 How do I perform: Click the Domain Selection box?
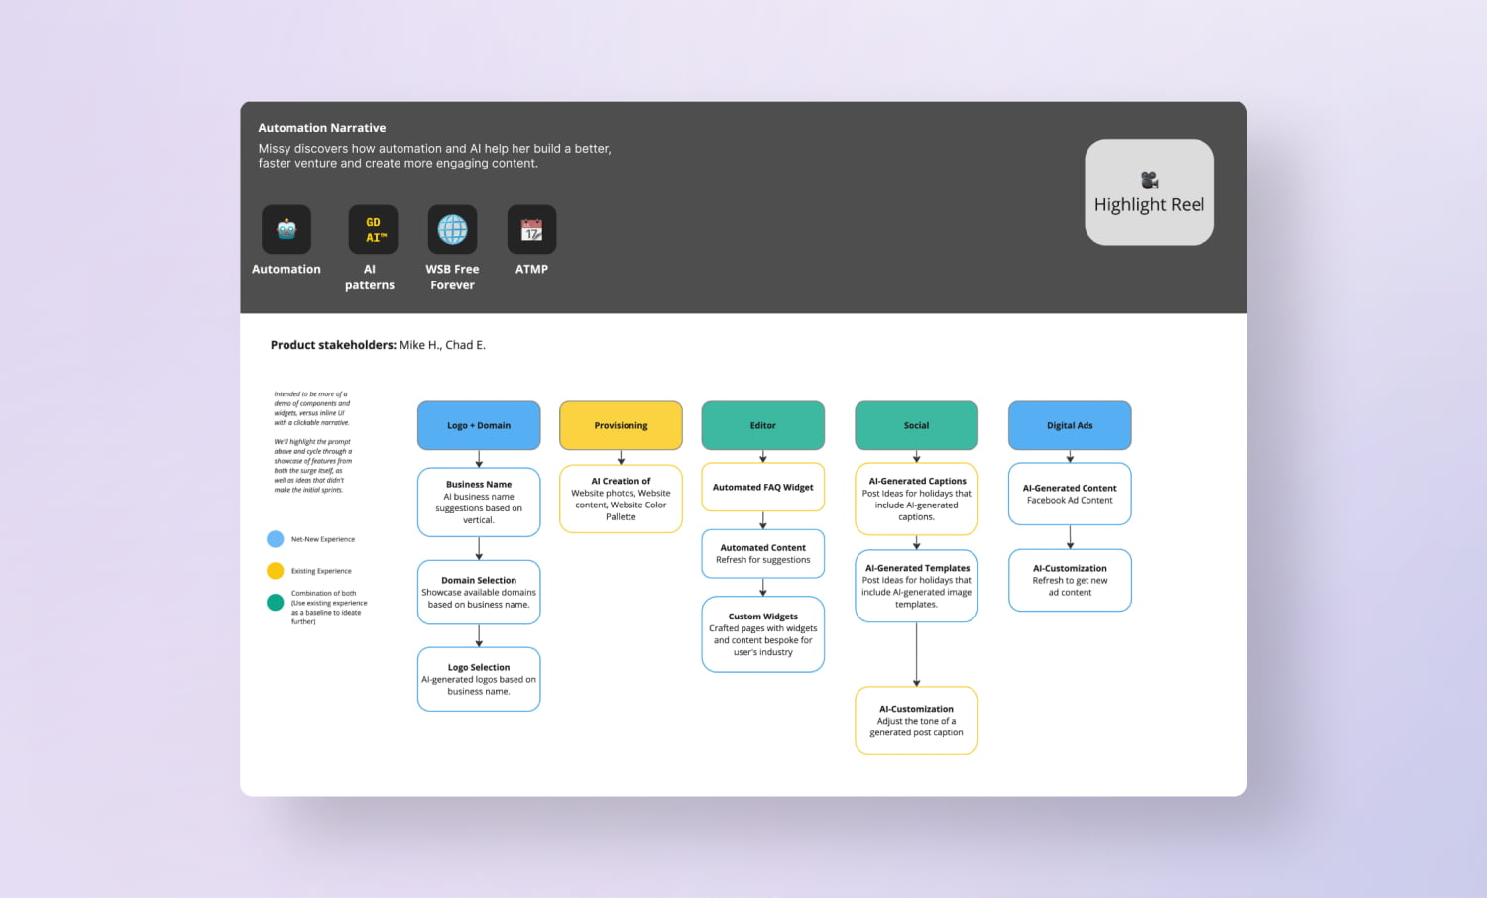tap(479, 592)
